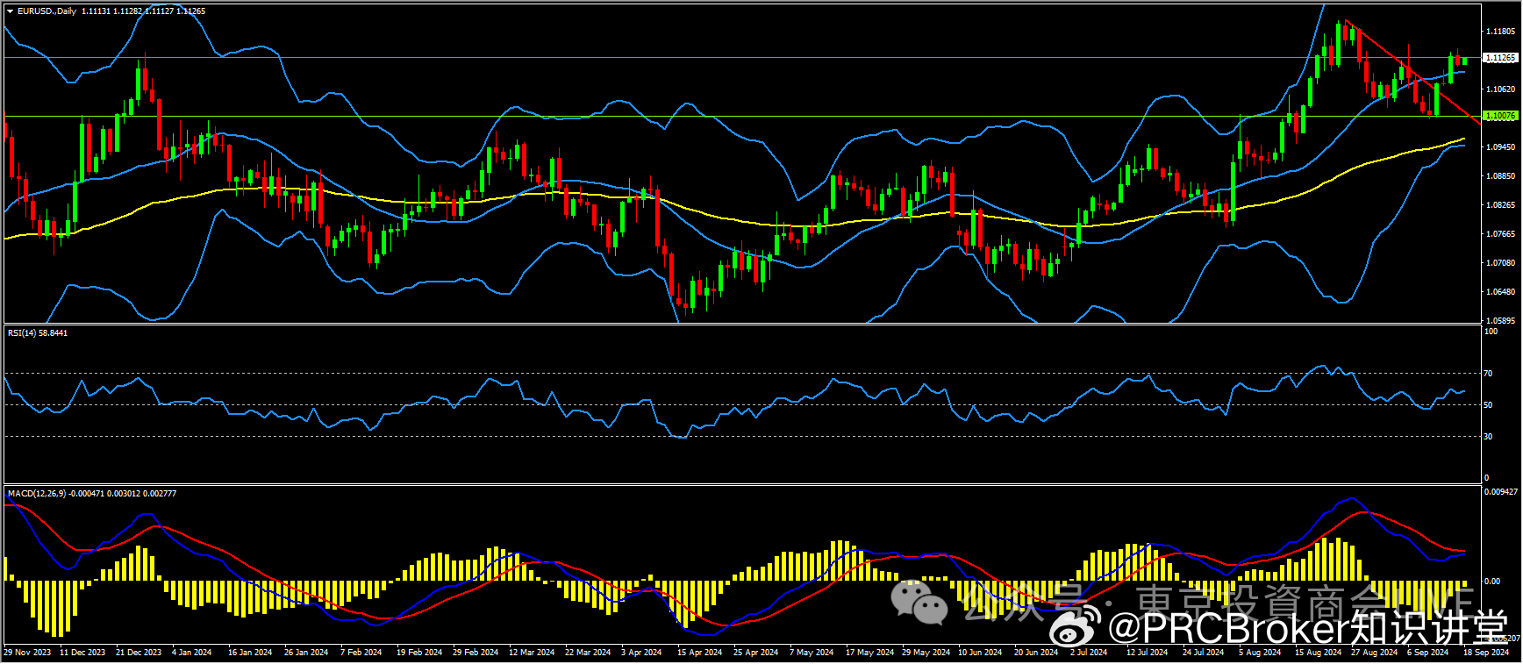This screenshot has height=664, width=1523.
Task: Click the RSI 30 level label
Action: click(x=1488, y=437)
